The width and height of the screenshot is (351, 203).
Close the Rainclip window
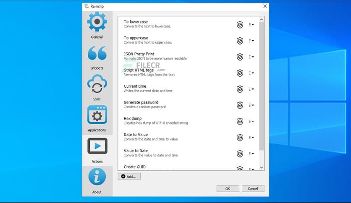point(265,6)
